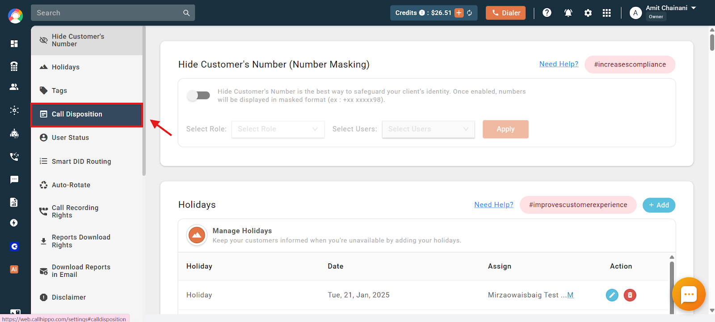Screen dimensions: 715x322
Task: Click the Dialer button
Action: click(506, 13)
